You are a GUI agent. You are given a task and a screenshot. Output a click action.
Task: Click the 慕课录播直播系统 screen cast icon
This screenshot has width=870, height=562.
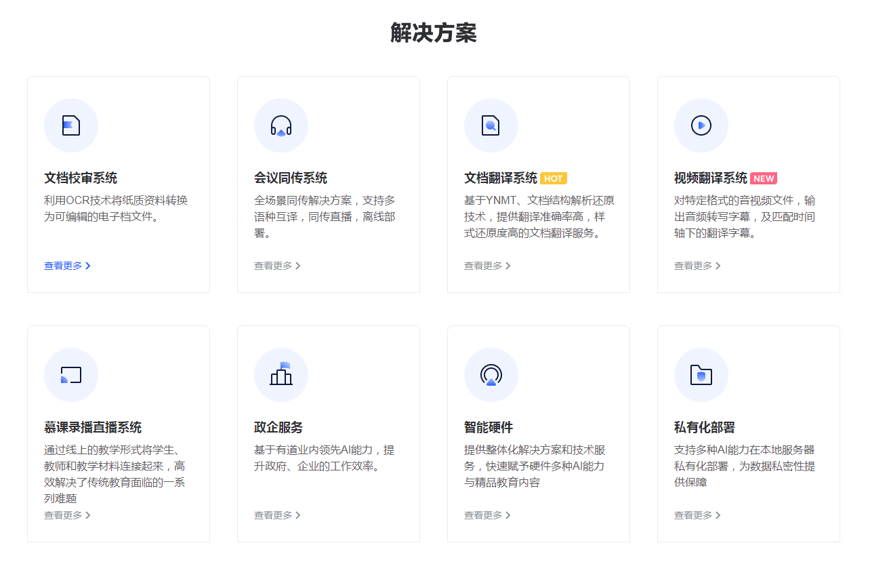coord(71,375)
